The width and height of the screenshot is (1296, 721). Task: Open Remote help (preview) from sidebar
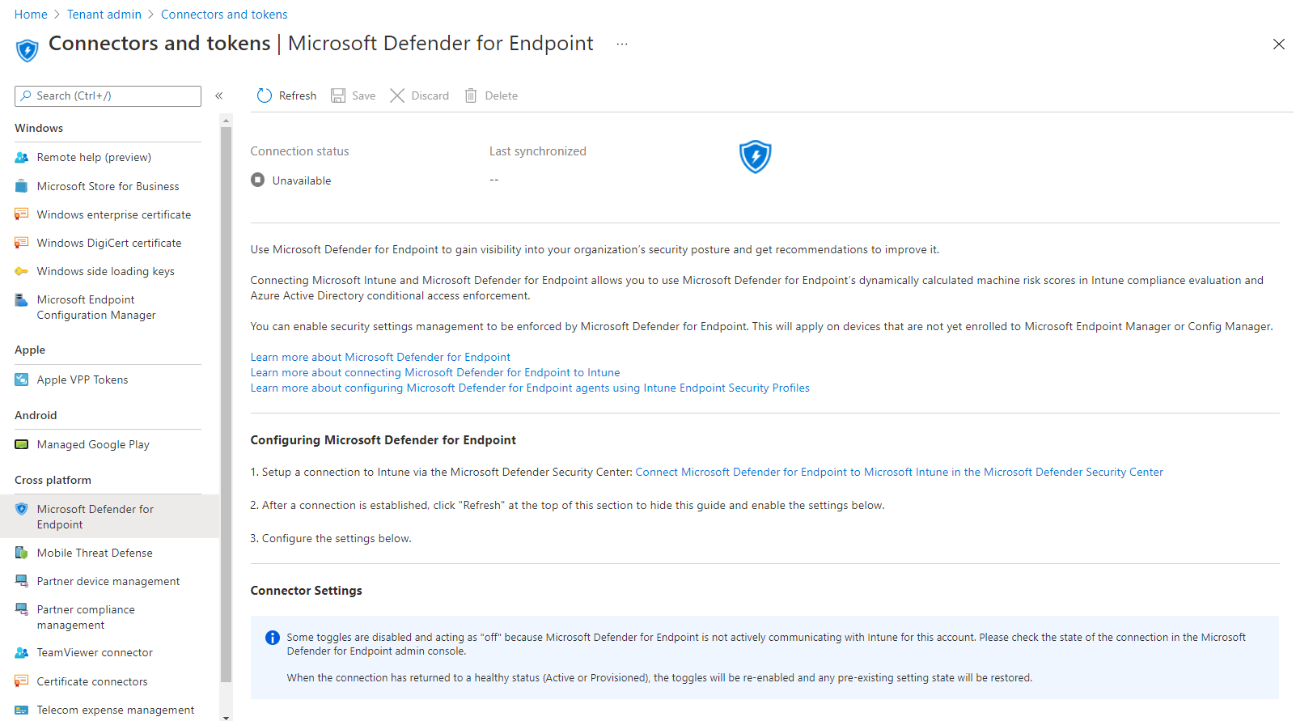94,157
